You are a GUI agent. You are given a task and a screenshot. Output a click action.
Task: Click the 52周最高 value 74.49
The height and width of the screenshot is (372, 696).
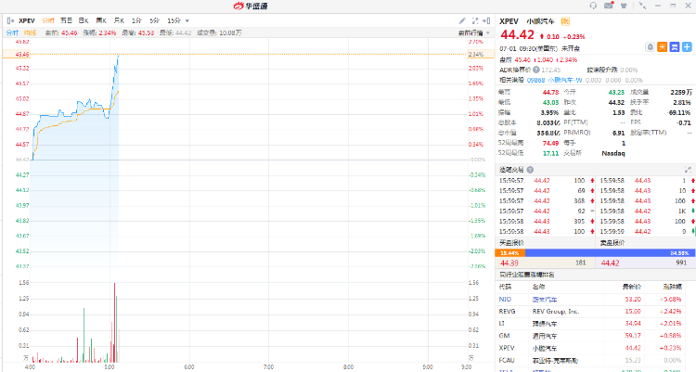click(x=550, y=143)
